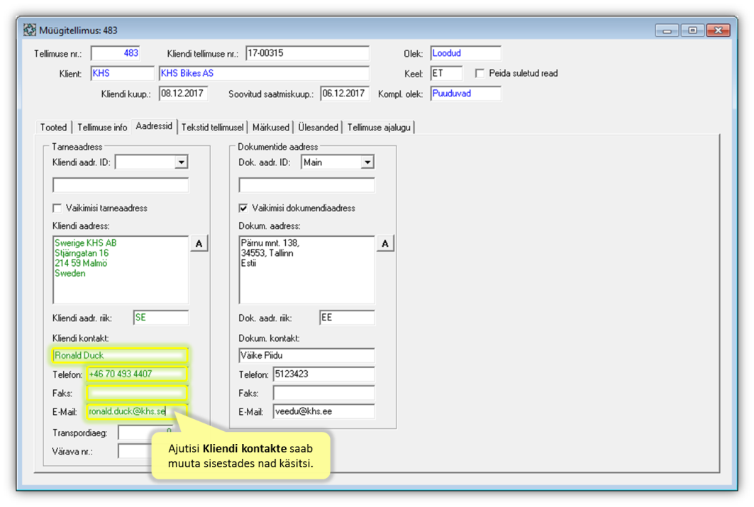Open the Kliendi aadr. ID dropdown

[181, 162]
